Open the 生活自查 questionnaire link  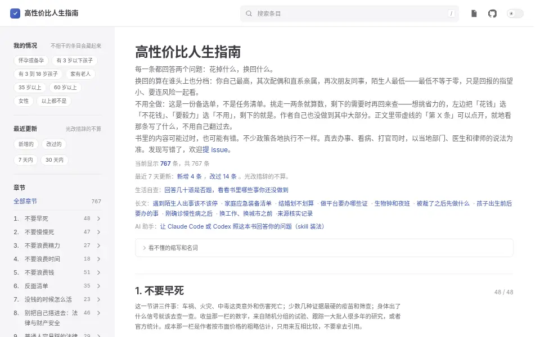click(x=226, y=190)
